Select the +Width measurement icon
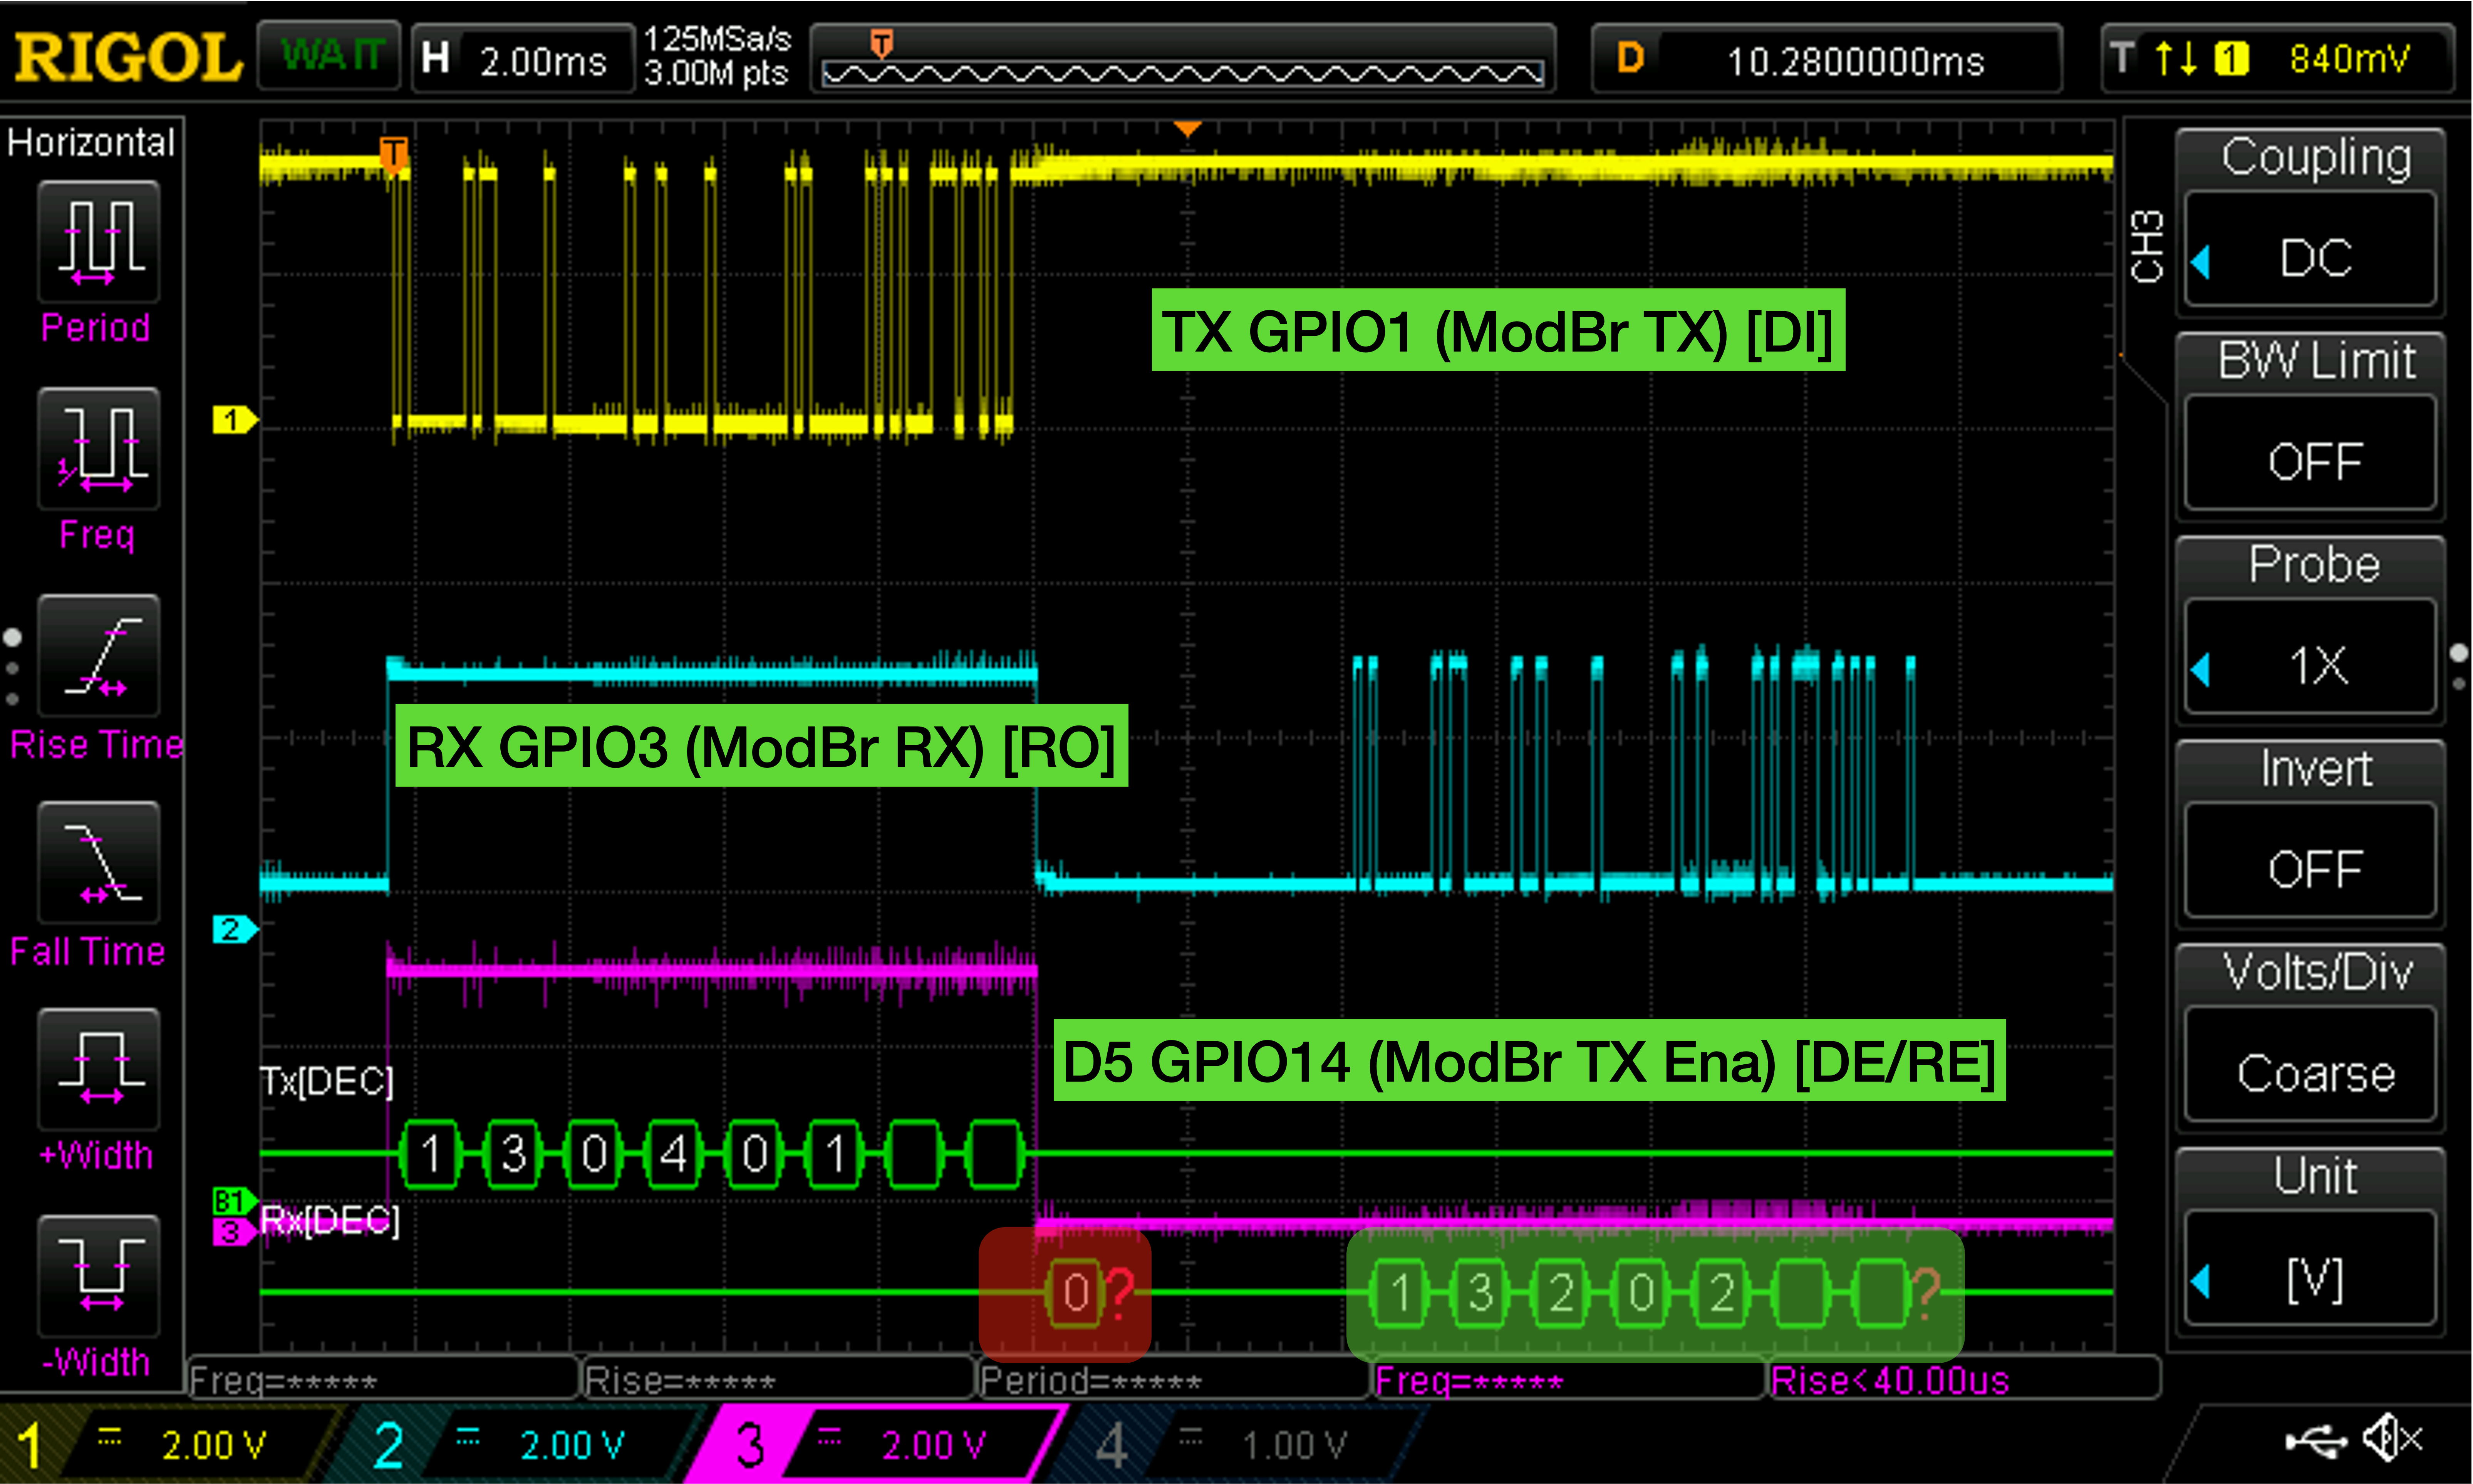The image size is (2473, 1484). pyautogui.click(x=98, y=1070)
